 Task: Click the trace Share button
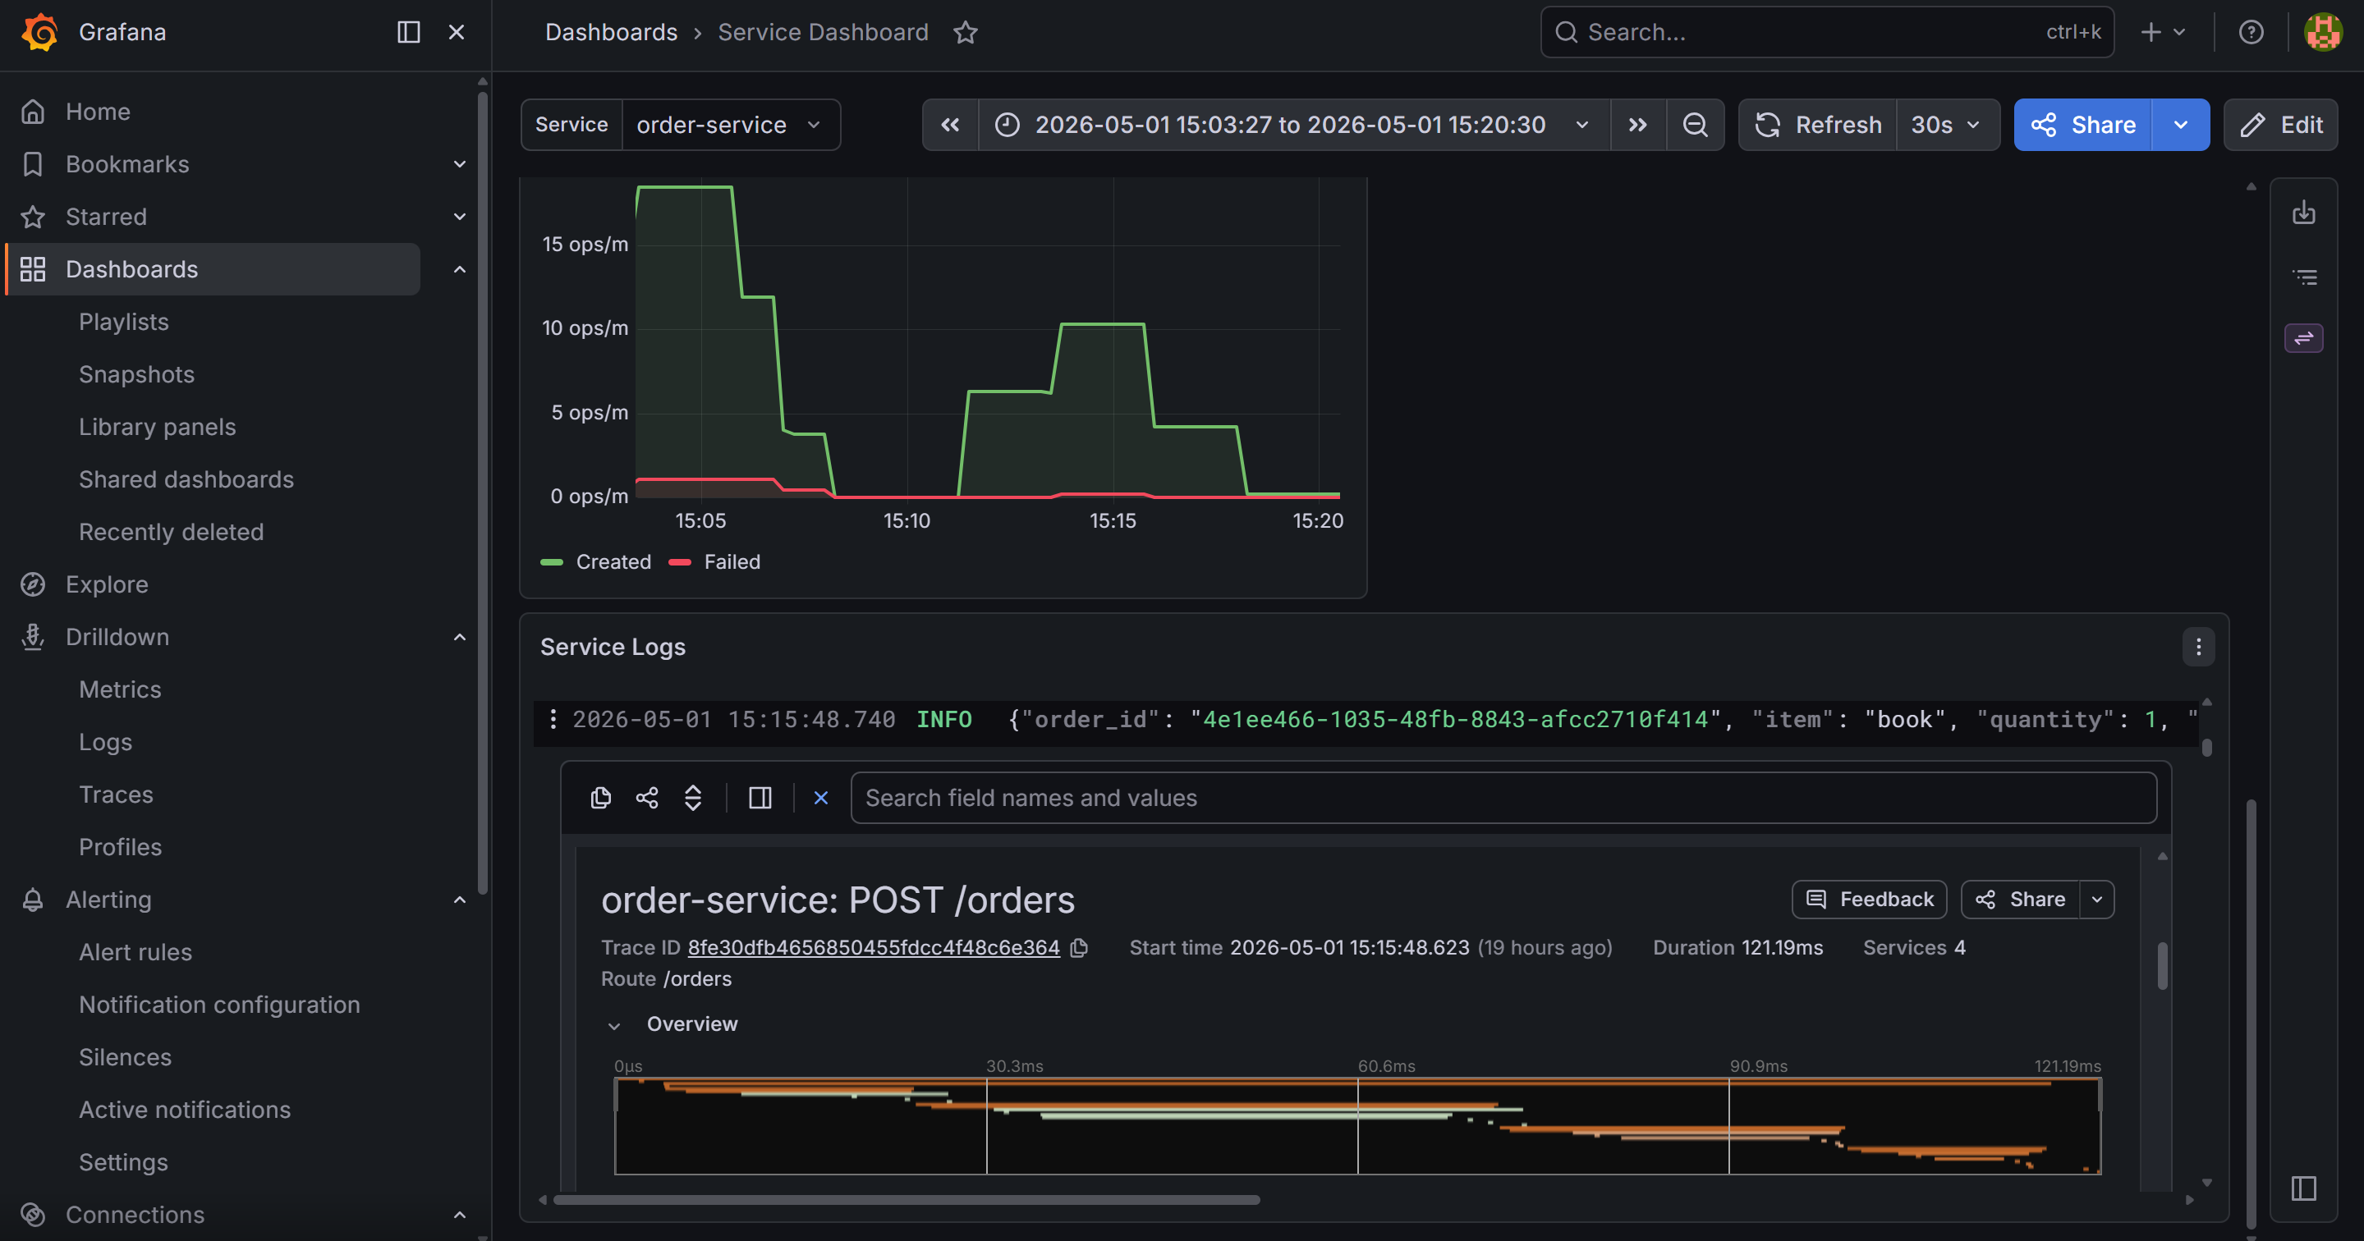2020,899
